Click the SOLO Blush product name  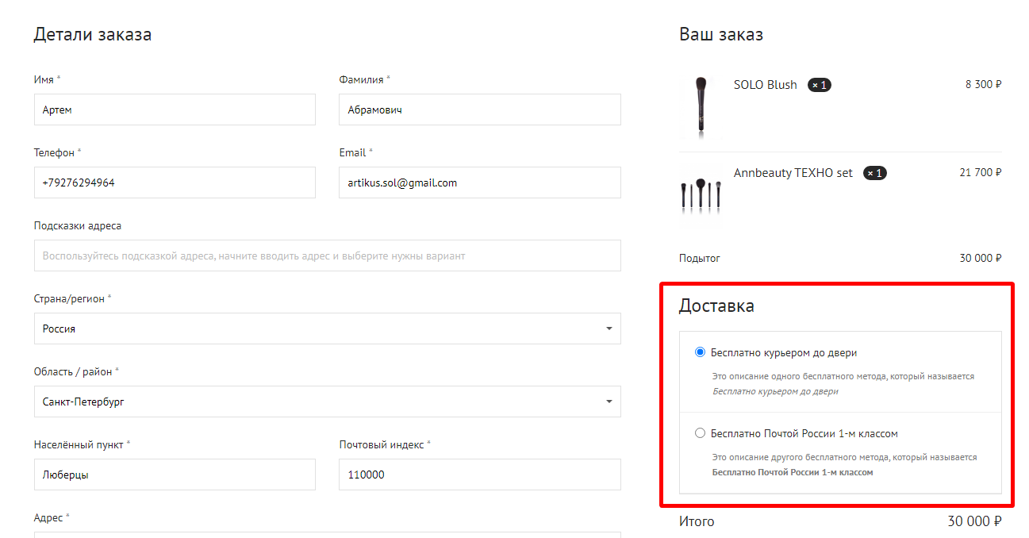pos(765,85)
